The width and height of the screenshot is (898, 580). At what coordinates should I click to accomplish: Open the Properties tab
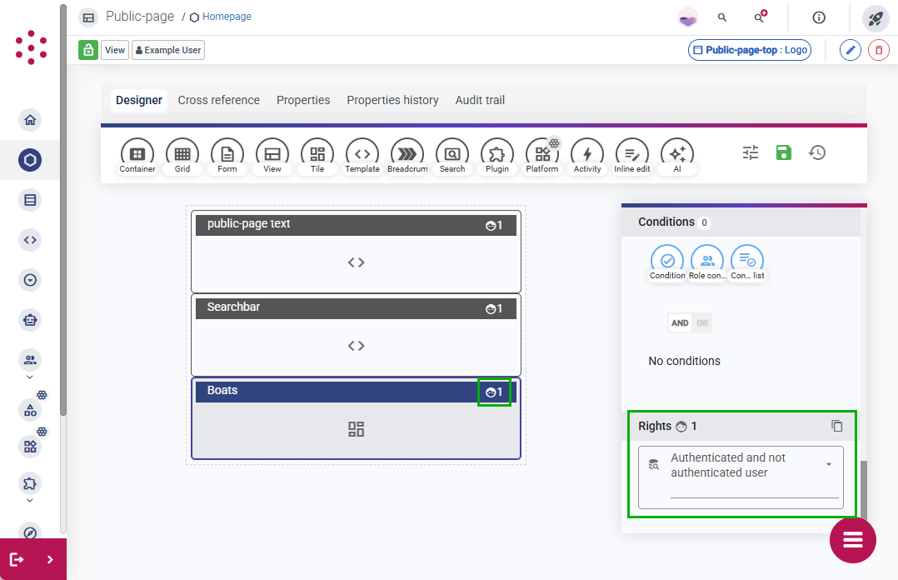(303, 100)
